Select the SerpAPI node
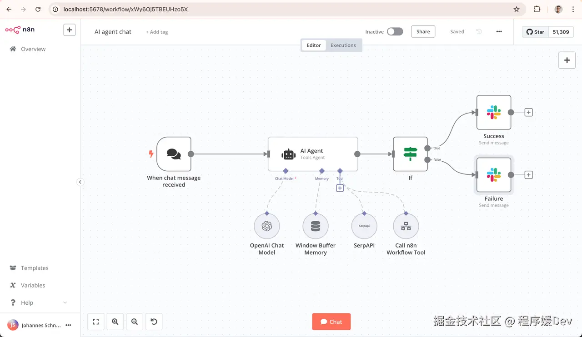This screenshot has height=337, width=582. (x=364, y=226)
